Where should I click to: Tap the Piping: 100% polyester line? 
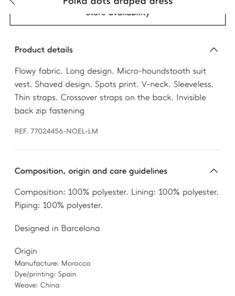point(59,205)
